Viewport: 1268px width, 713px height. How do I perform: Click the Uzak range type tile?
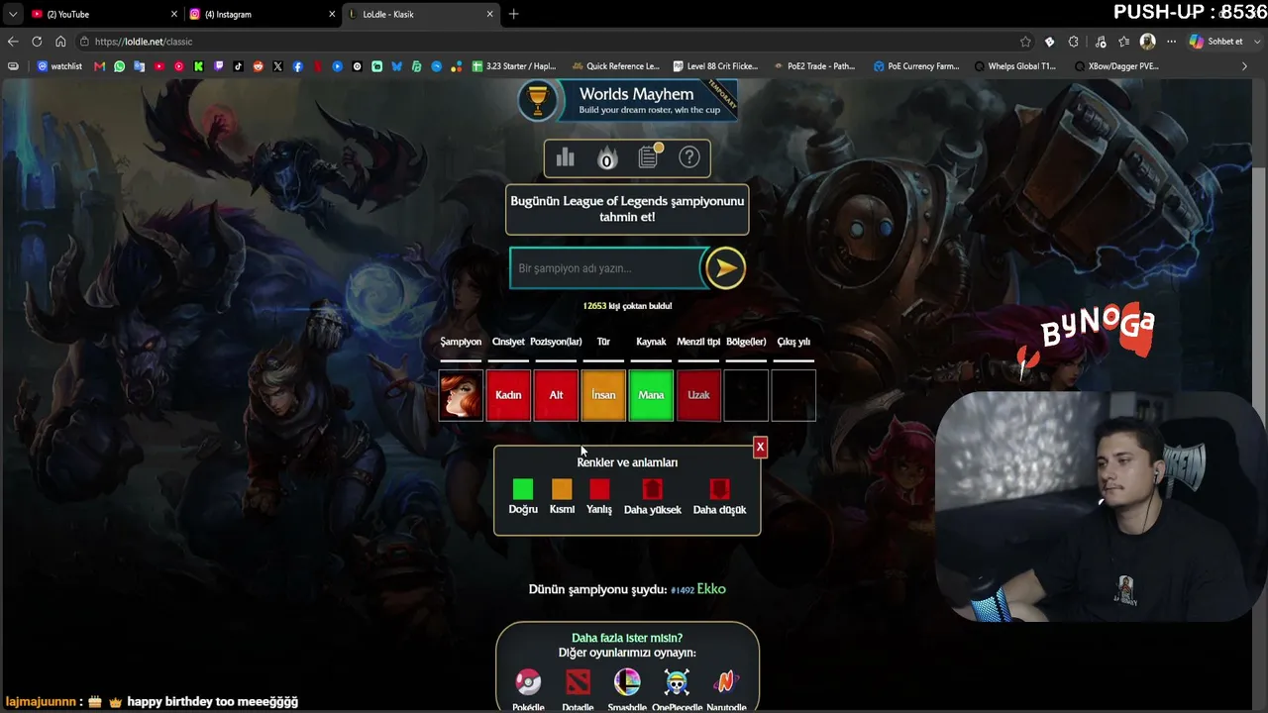[x=698, y=395]
